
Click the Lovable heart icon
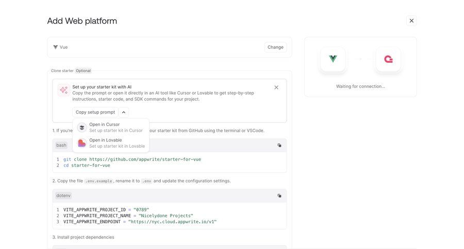[81, 143]
